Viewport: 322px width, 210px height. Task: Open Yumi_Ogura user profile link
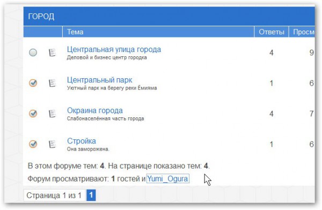click(x=167, y=179)
